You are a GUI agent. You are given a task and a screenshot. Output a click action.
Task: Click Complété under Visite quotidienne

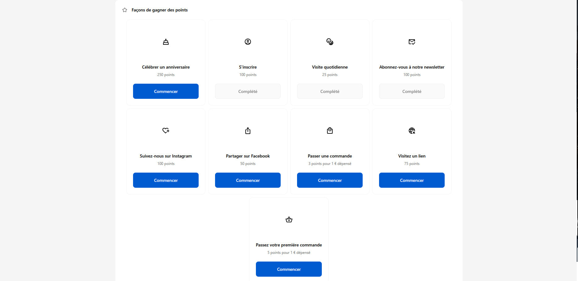coord(330,91)
